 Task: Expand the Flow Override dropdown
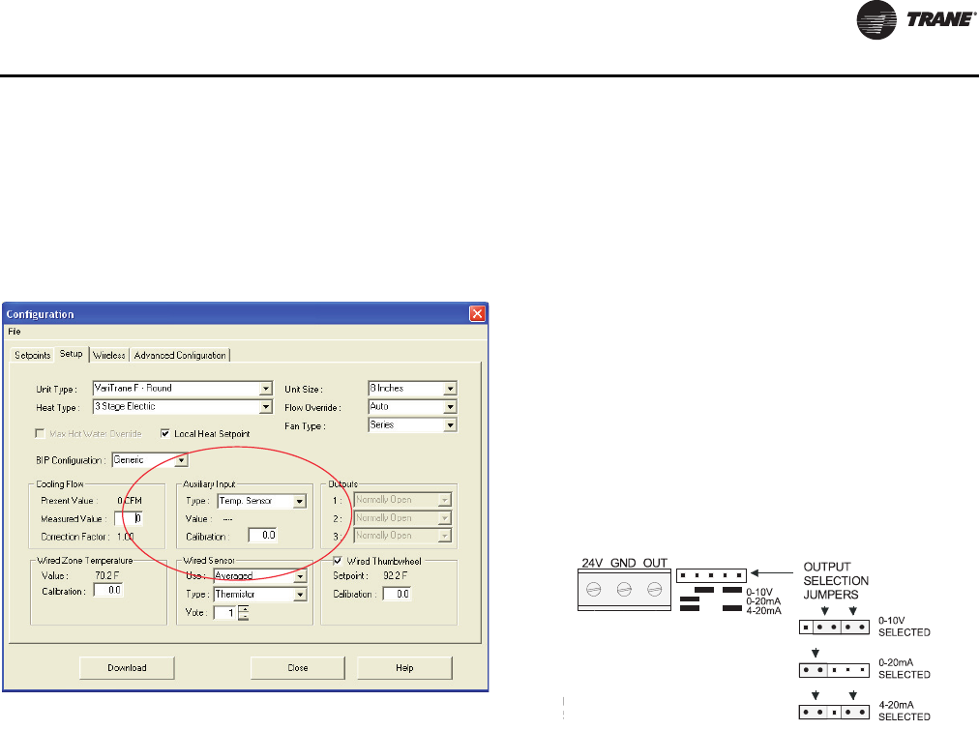[x=450, y=407]
